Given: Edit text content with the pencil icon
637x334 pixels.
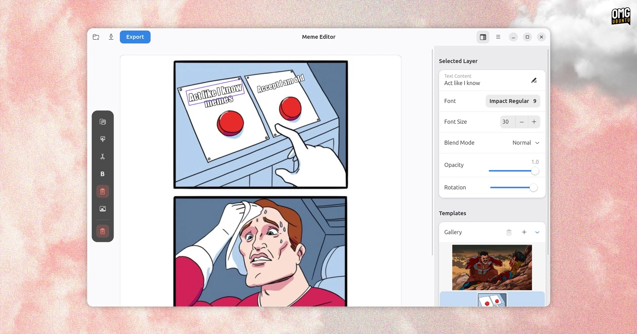Looking at the screenshot, I should pos(534,80).
